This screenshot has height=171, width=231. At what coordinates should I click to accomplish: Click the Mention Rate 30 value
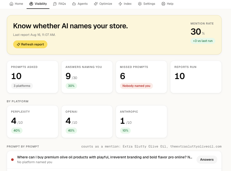coord(196,32)
